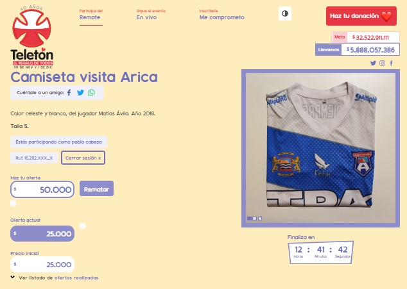Expand 'Ver listado de ofertas realizadas' chevron
This screenshot has width=407, height=289.
12,277
